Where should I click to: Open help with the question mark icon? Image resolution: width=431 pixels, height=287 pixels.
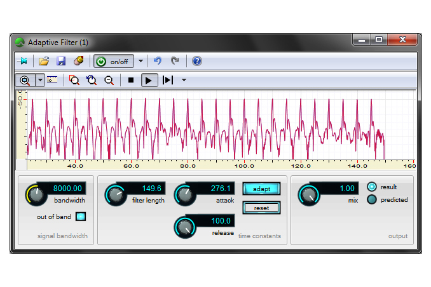(x=197, y=61)
